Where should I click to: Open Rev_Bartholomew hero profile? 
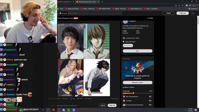(x=132, y=97)
